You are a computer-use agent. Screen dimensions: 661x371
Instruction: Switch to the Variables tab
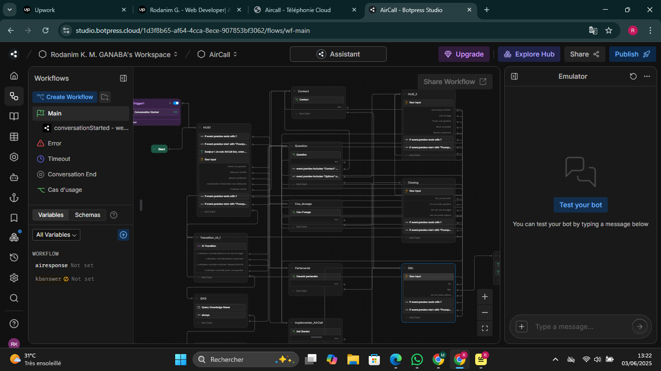(51, 215)
